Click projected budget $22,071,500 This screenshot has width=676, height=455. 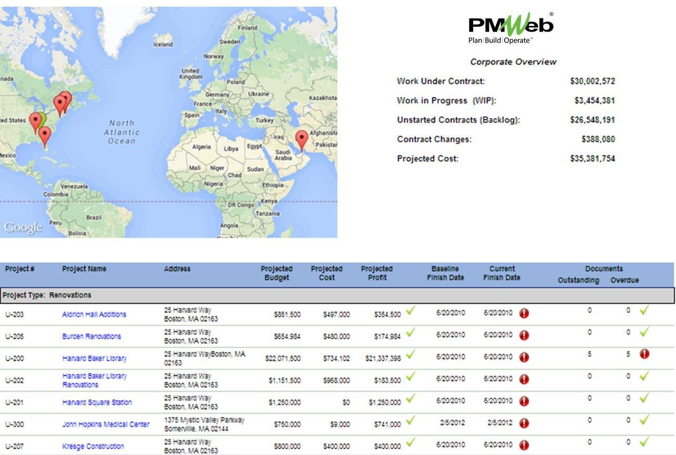point(283,359)
